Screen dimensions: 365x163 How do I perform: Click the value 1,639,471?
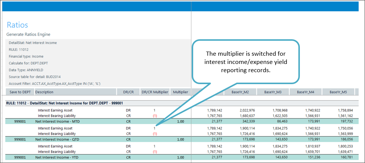[x=345, y=152]
